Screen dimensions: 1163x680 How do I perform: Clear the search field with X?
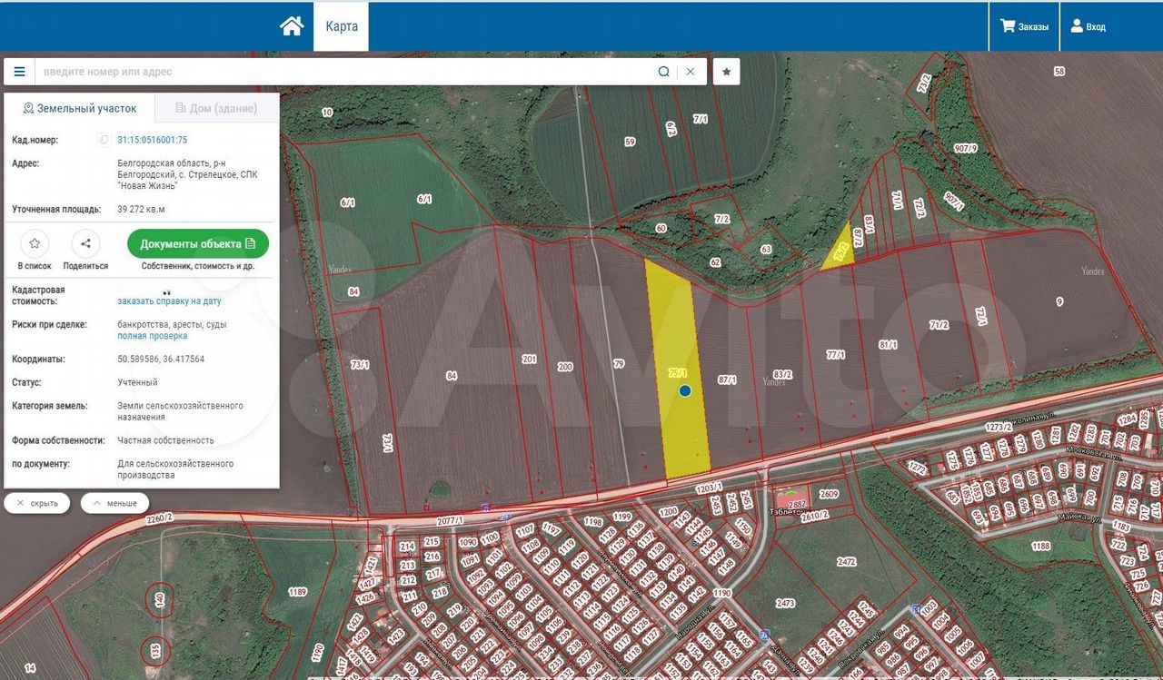[x=691, y=72]
